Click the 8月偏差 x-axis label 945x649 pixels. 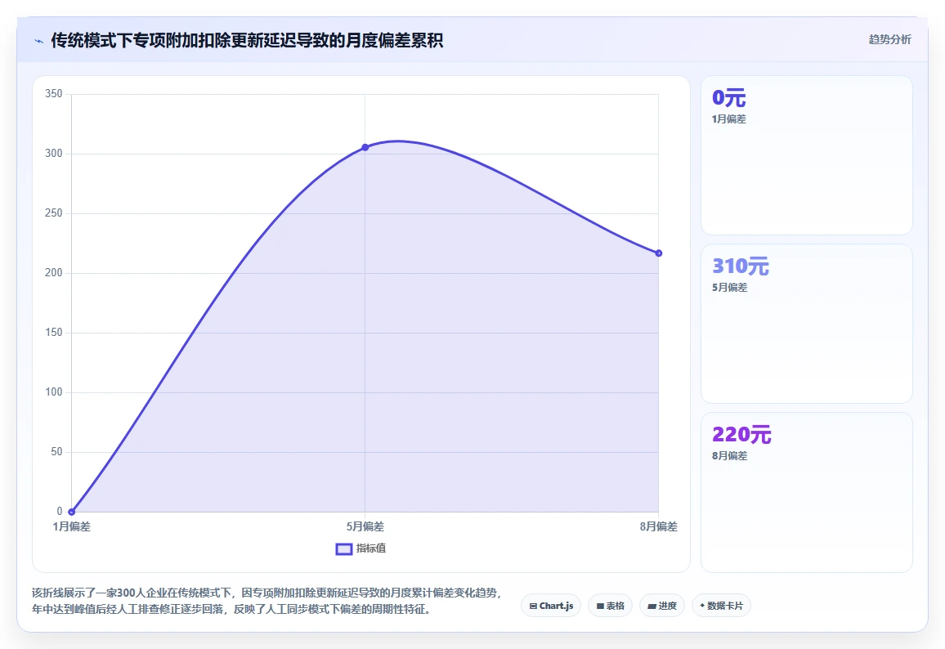(659, 526)
